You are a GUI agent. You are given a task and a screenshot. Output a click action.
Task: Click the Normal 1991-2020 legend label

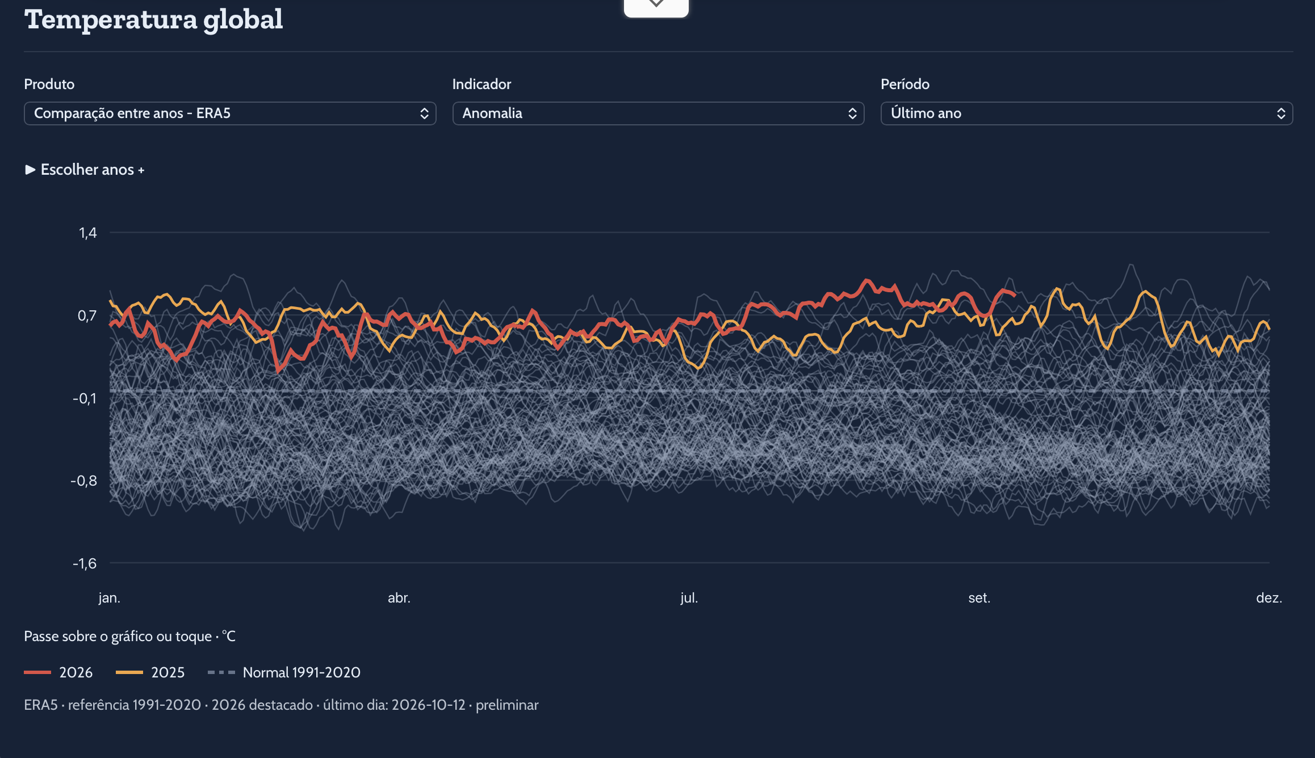301,672
